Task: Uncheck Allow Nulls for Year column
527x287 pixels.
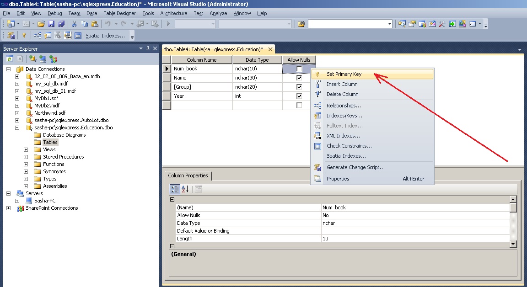Action: click(299, 96)
